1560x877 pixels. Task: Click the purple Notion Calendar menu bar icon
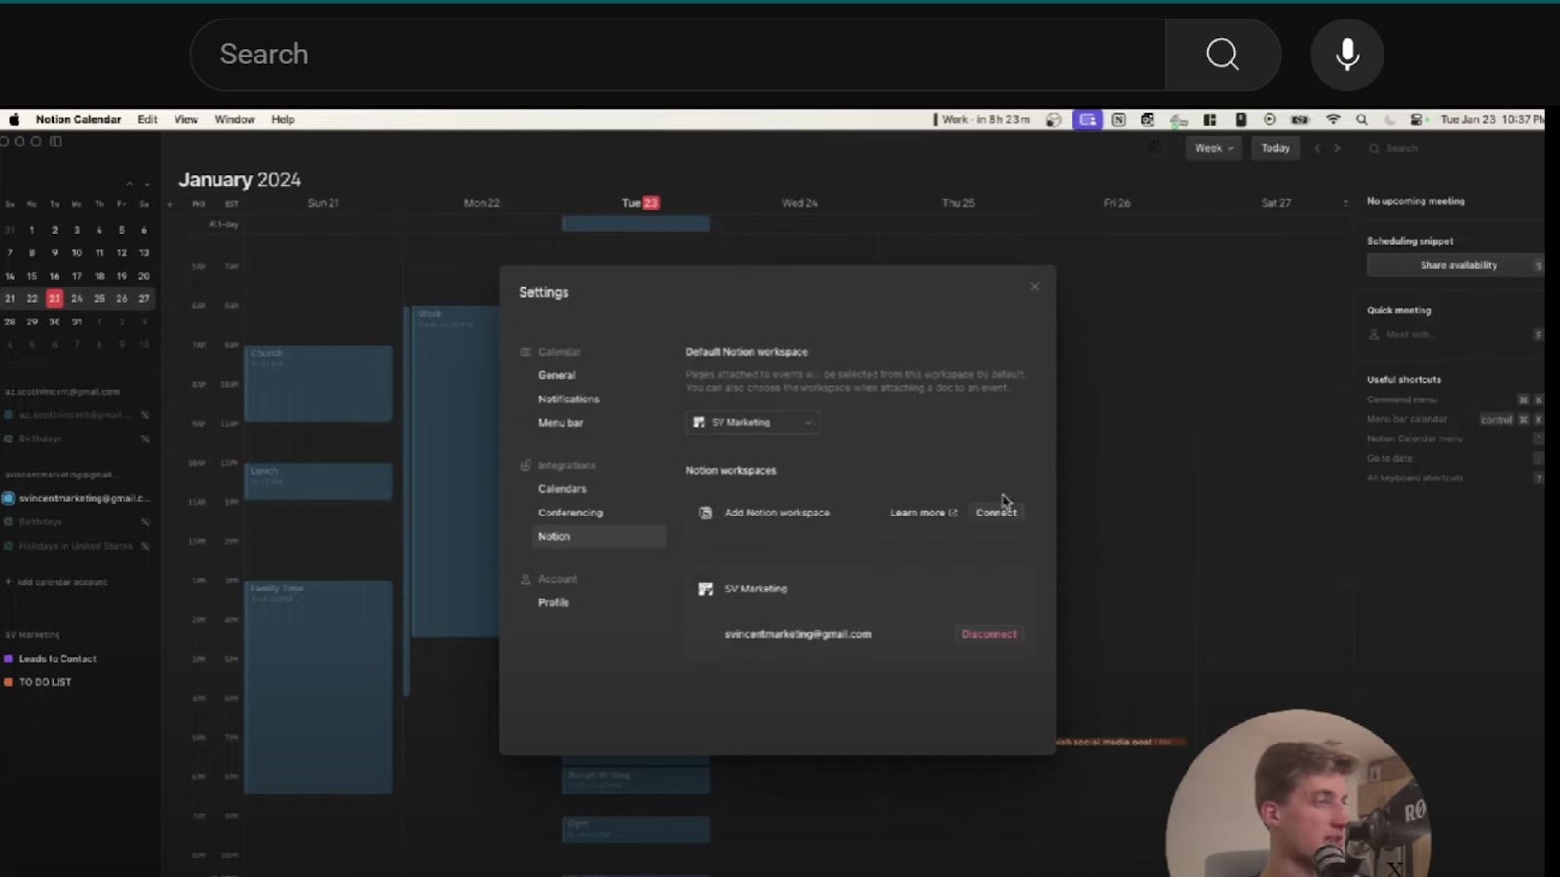pyautogui.click(x=1087, y=119)
